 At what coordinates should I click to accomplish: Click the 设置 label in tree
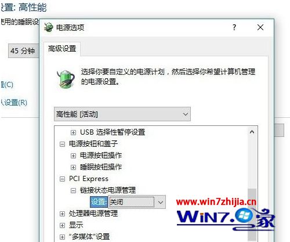[99, 202]
